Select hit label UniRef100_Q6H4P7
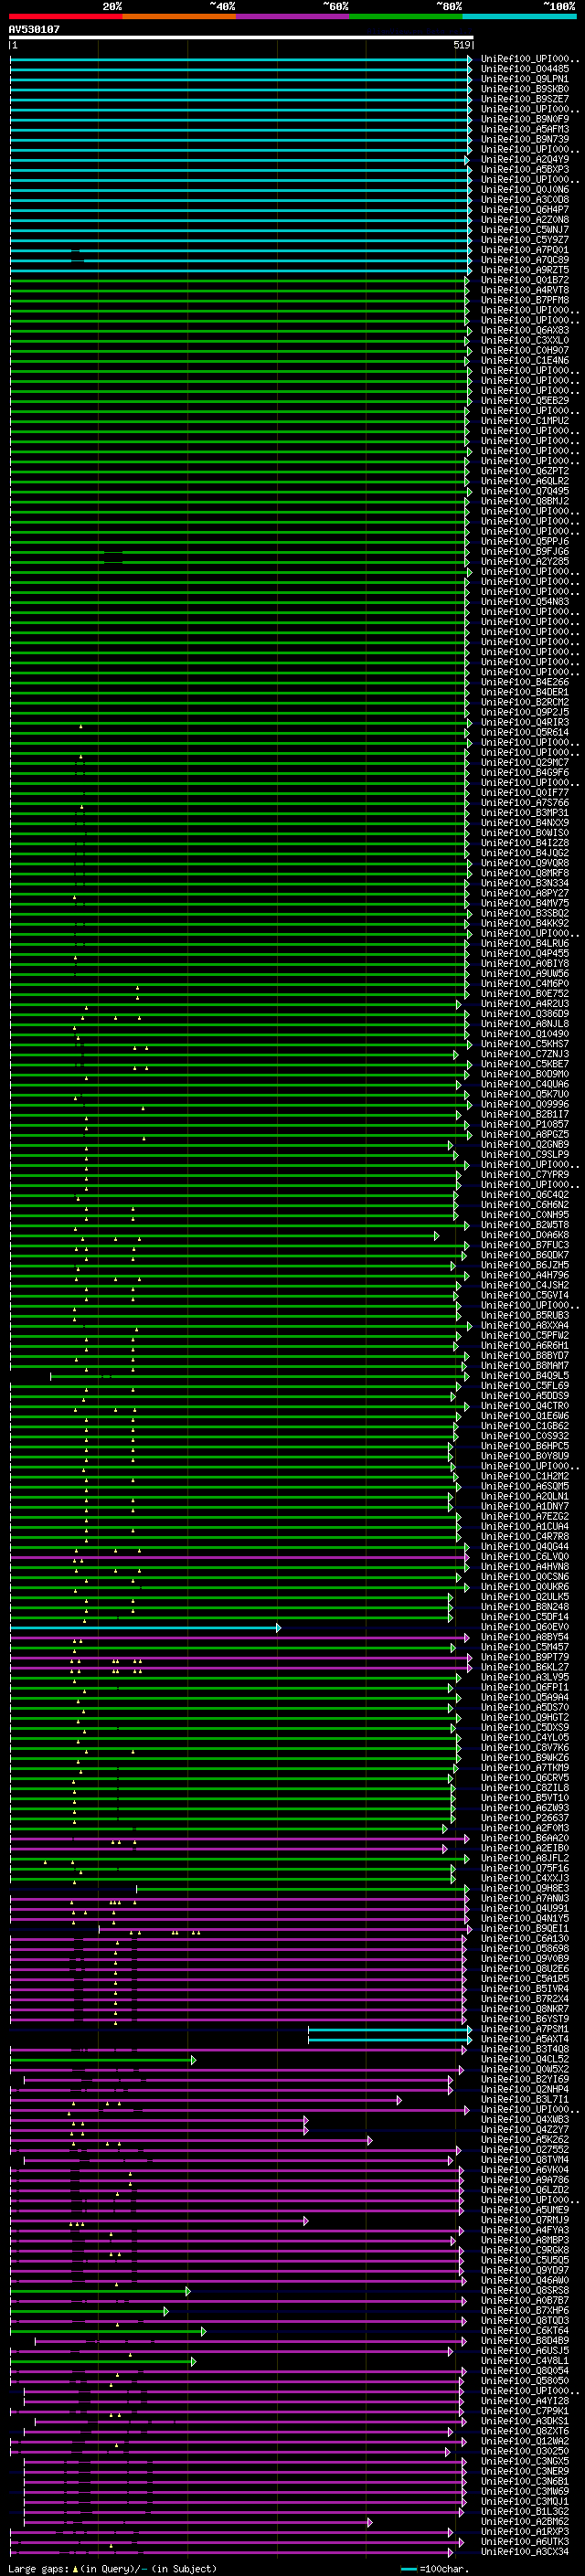This screenshot has width=585, height=2576. pyautogui.click(x=525, y=209)
